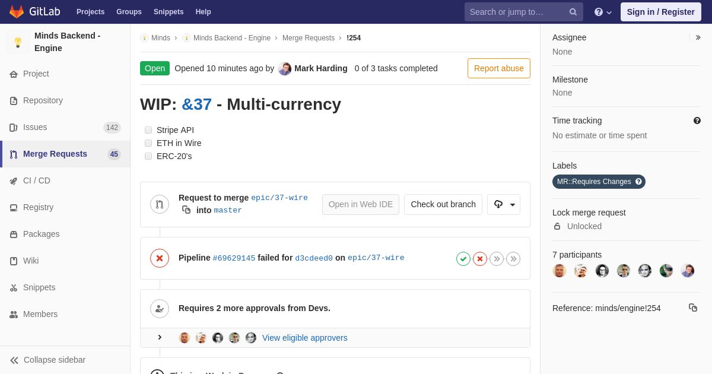This screenshot has width=712, height=374.
Task: Click Sign in / Register button
Action: pyautogui.click(x=661, y=12)
